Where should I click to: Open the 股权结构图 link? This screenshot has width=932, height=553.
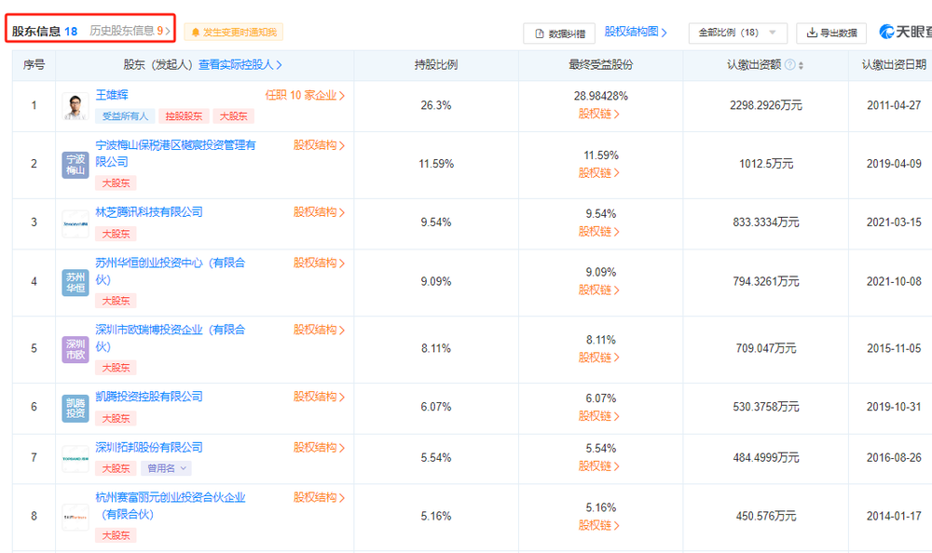click(636, 32)
